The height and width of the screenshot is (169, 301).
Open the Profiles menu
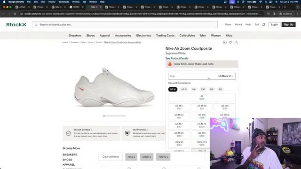[x=76, y=2]
